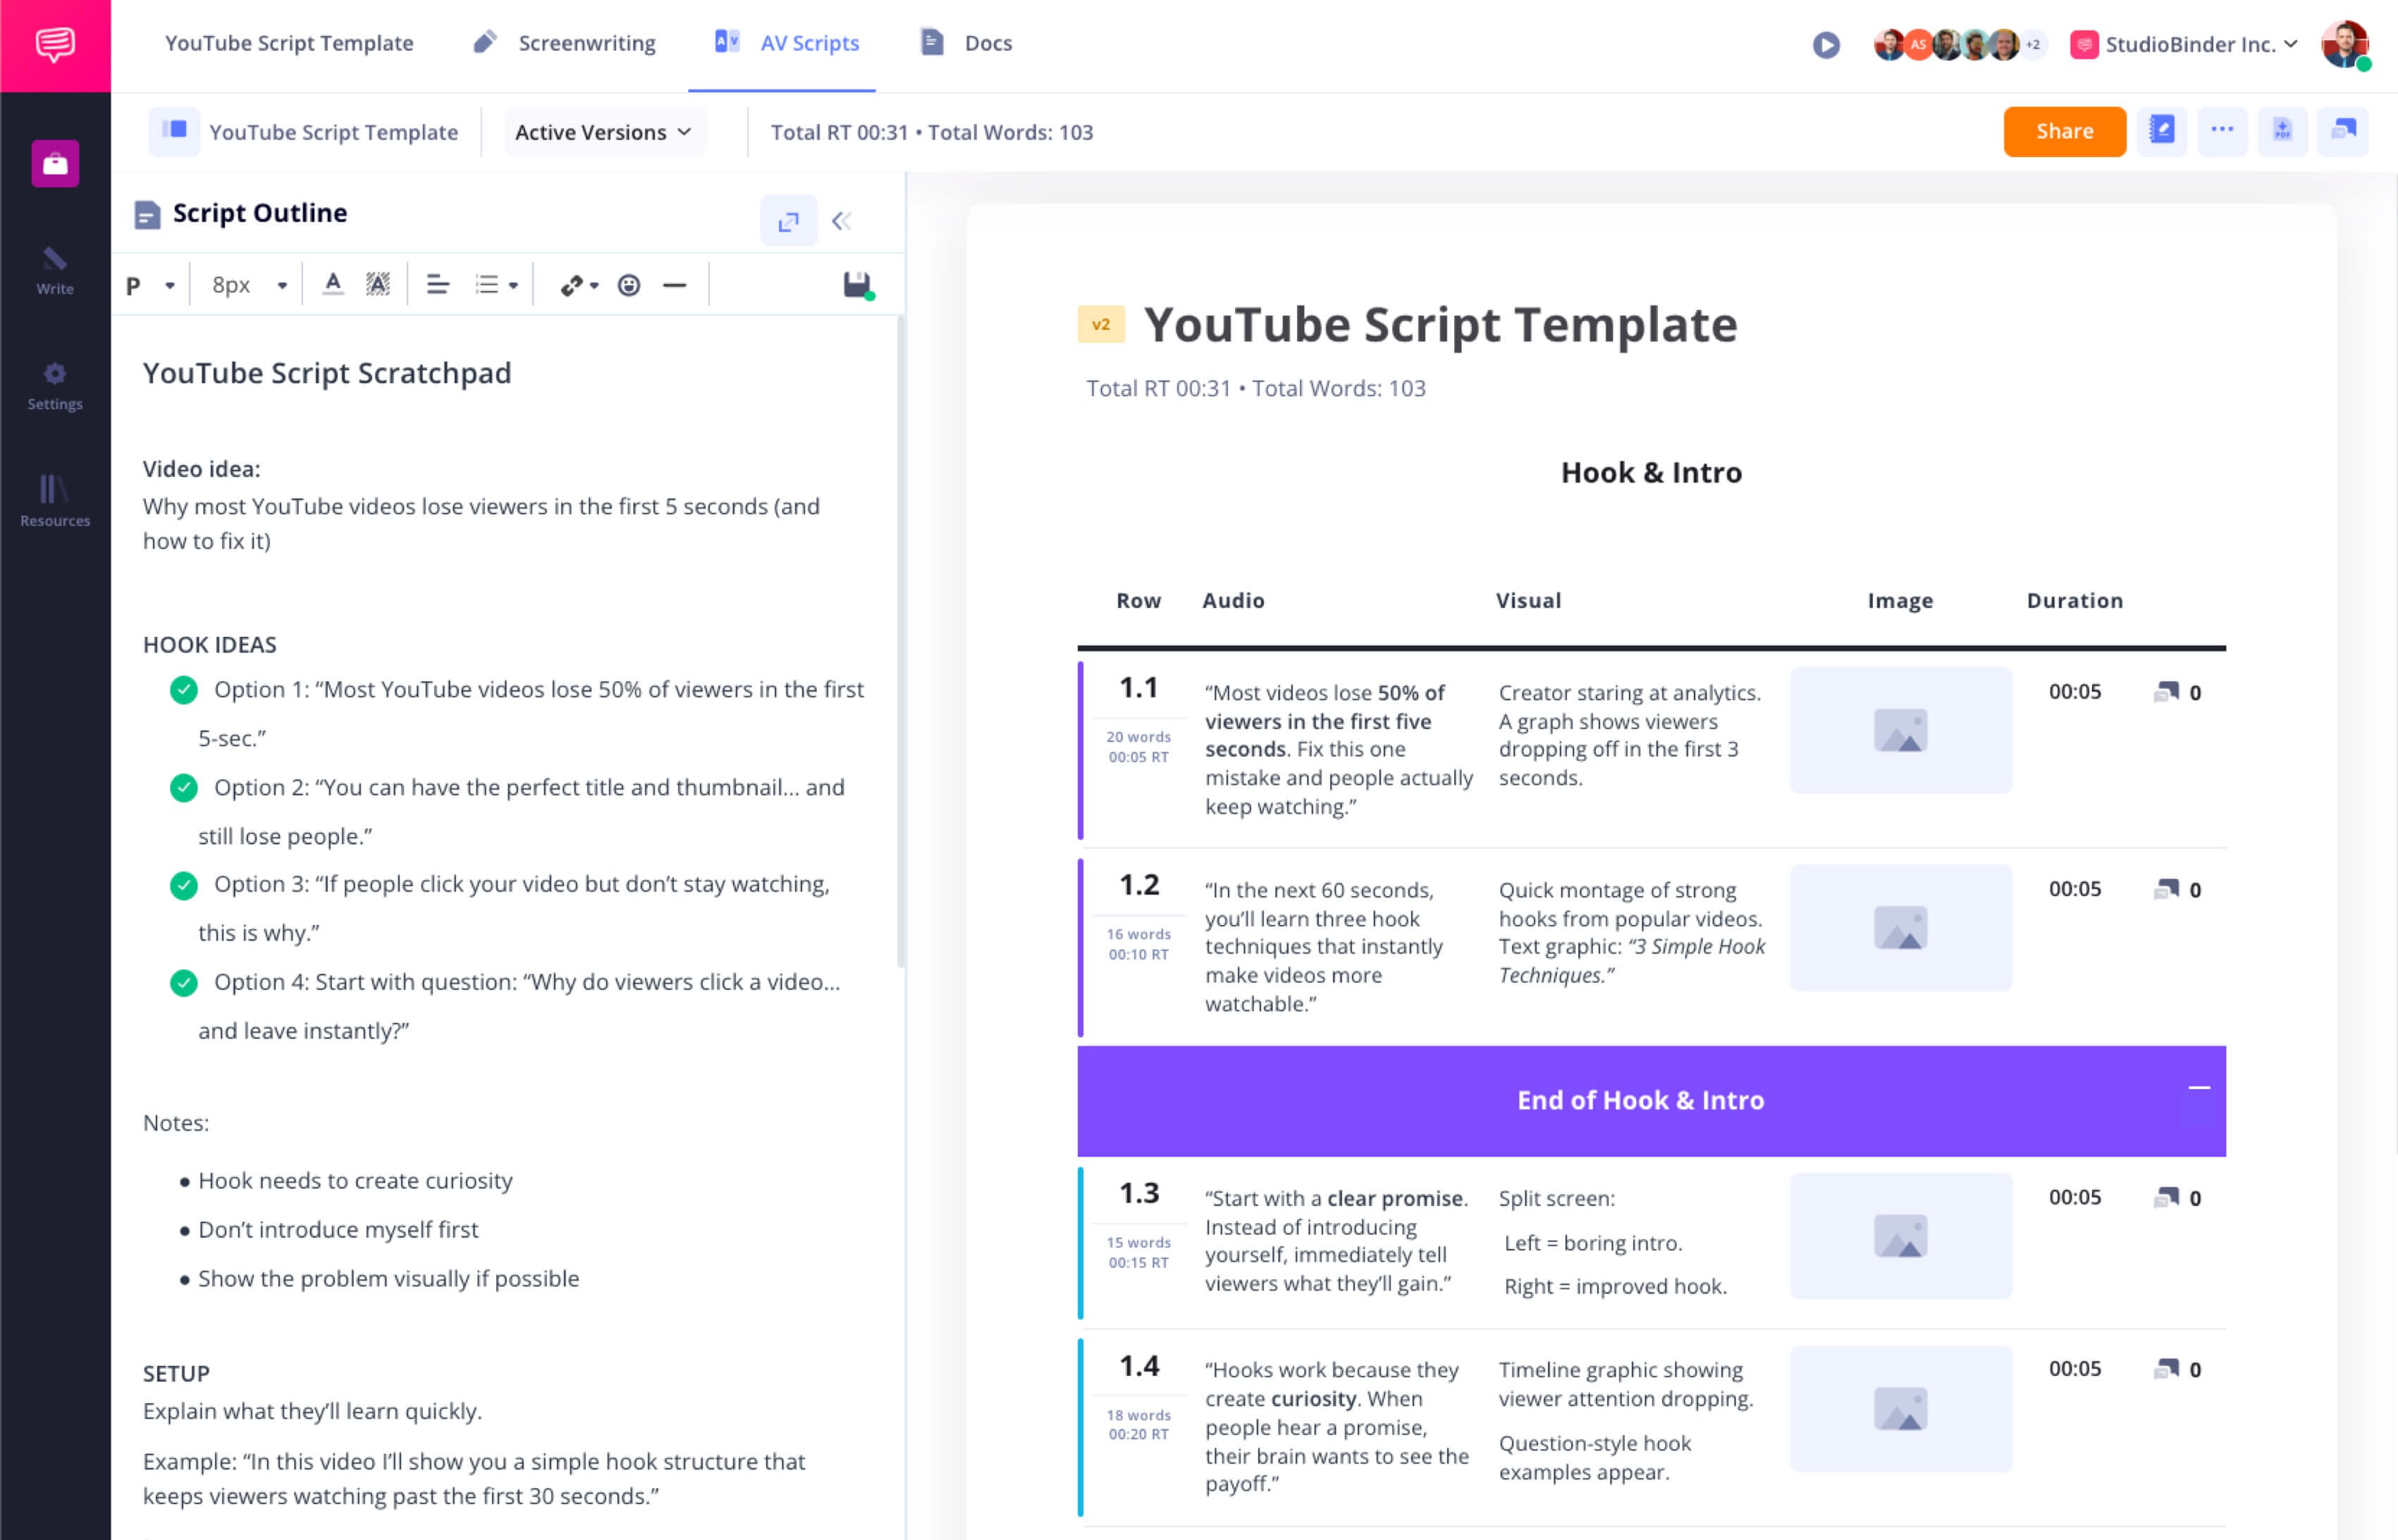
Task: Expand the Script Outline panel to fullscreen
Action: coord(788,221)
